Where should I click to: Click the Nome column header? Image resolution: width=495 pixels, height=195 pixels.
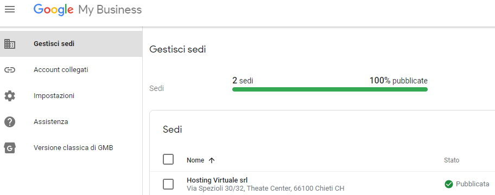195,160
